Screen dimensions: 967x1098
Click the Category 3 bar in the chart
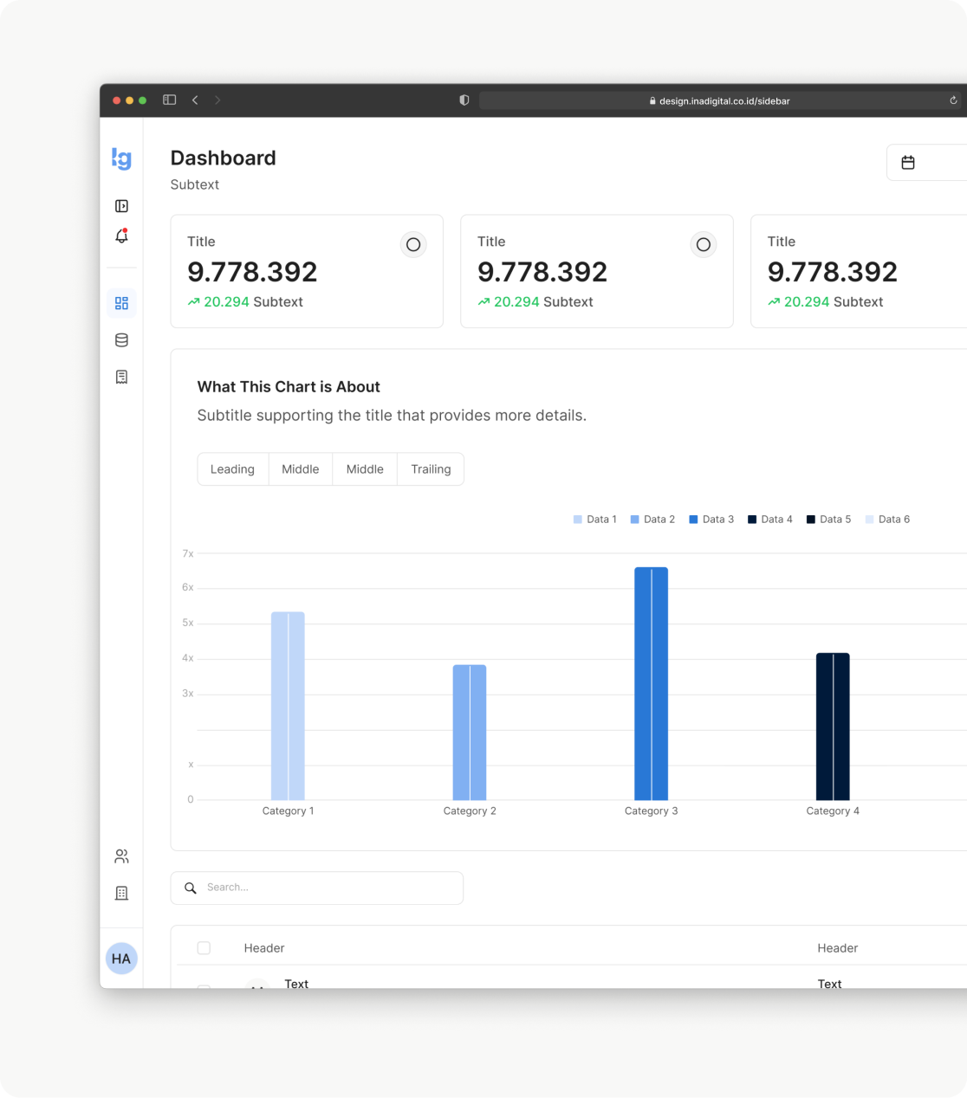[x=651, y=683]
